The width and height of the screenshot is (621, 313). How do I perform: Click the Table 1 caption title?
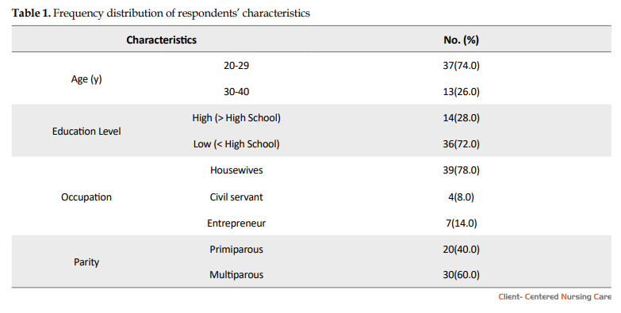(x=161, y=13)
